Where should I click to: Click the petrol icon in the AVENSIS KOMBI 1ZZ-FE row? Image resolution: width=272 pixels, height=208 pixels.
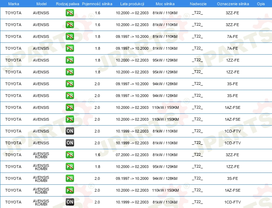70,166
